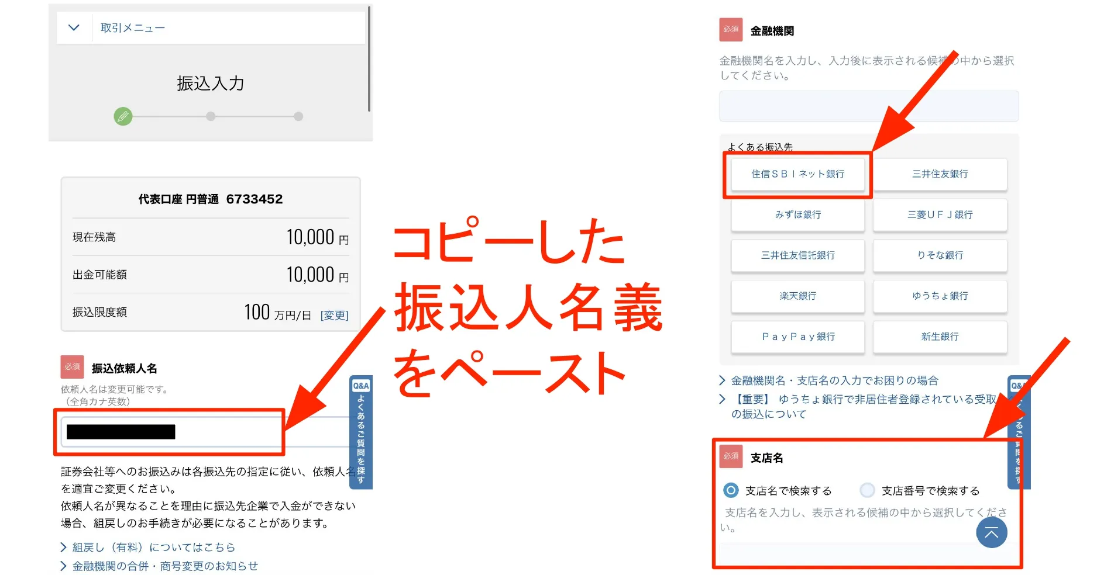The image size is (1097, 575).
Task: Choose 新生銀行 from common destinations
Action: pos(940,337)
